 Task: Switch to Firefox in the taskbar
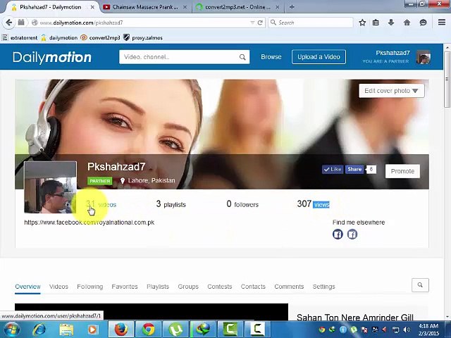[121, 330]
